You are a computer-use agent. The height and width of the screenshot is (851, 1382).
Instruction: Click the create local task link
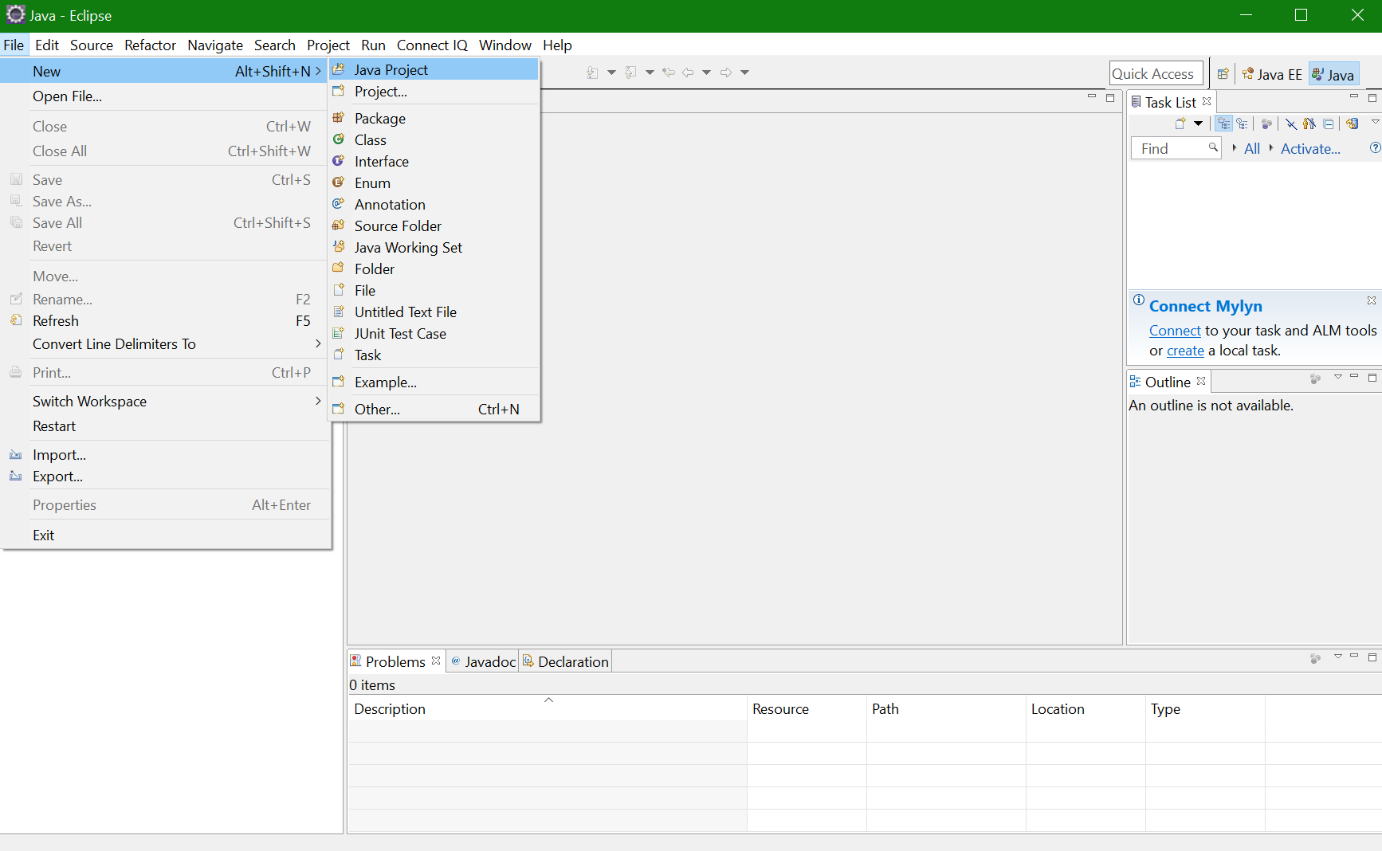pos(1185,351)
